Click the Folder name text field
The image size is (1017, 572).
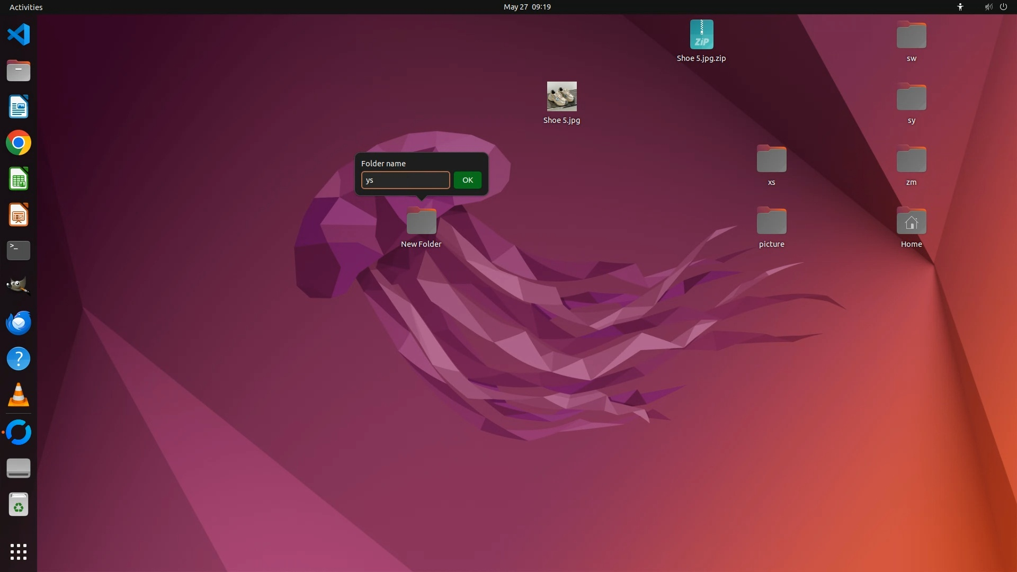[405, 180]
